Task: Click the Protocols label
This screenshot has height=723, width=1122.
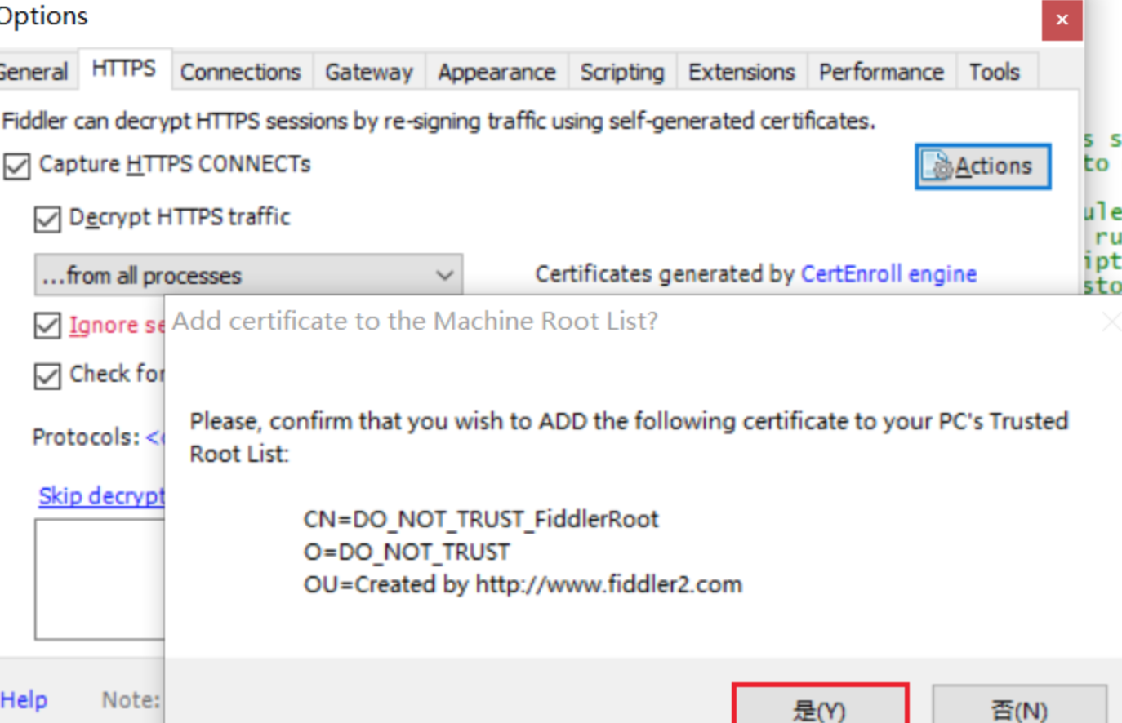Action: [87, 437]
